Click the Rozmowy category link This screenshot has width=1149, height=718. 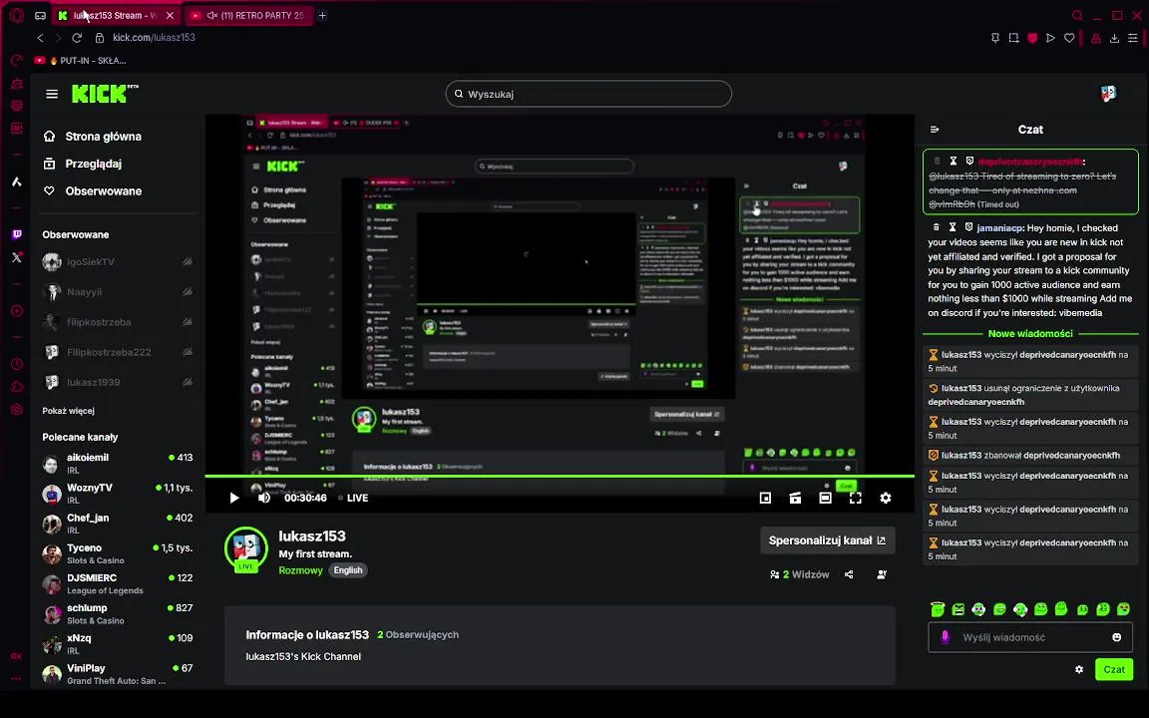pos(300,570)
